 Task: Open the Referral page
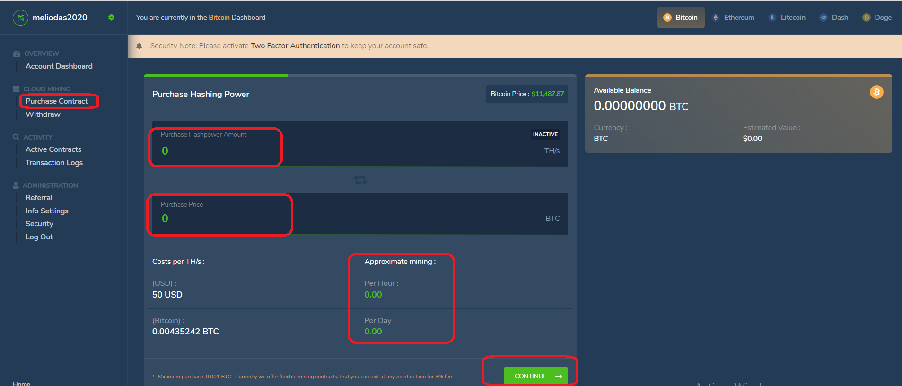(x=39, y=198)
